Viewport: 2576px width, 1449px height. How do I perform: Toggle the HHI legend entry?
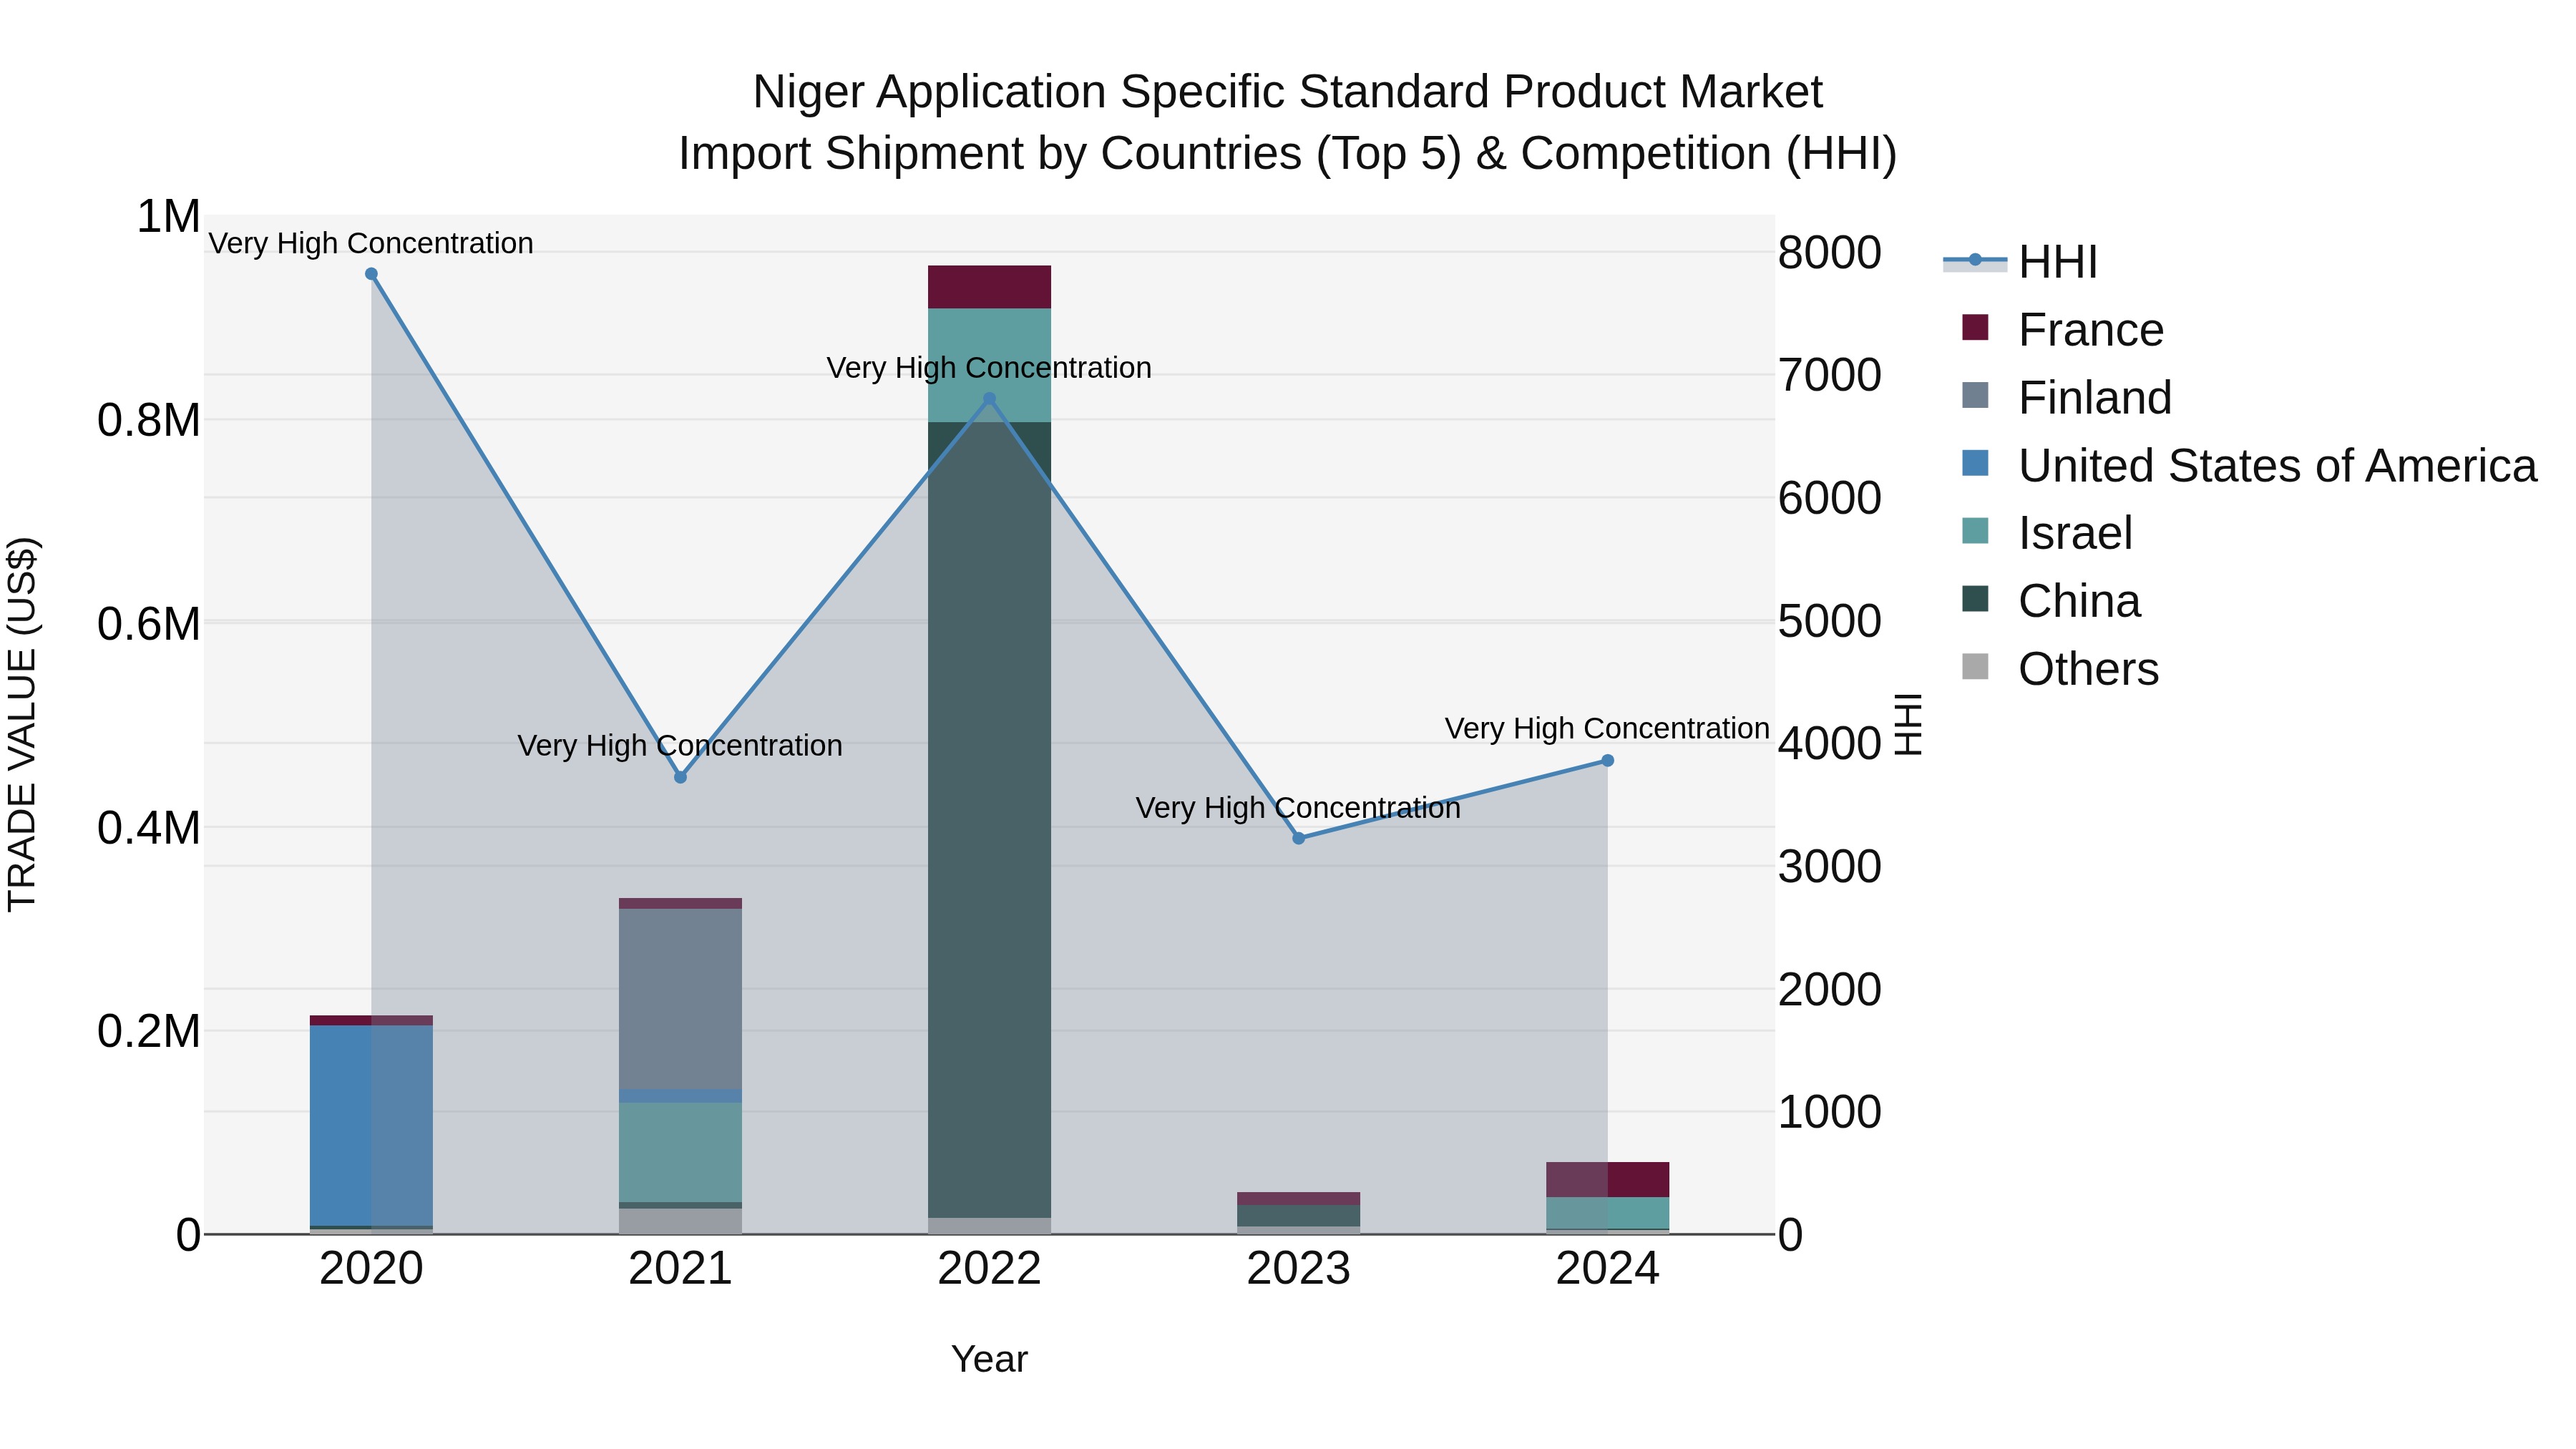[2020, 262]
